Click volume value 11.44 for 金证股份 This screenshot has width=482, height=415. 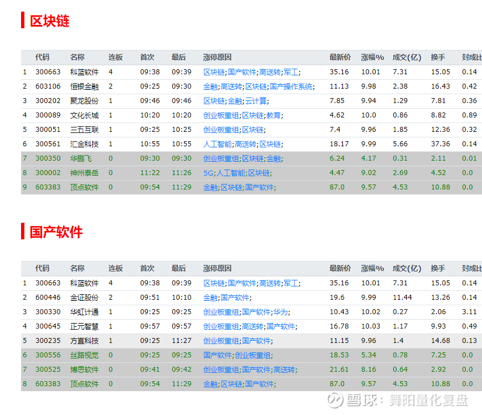[402, 298]
